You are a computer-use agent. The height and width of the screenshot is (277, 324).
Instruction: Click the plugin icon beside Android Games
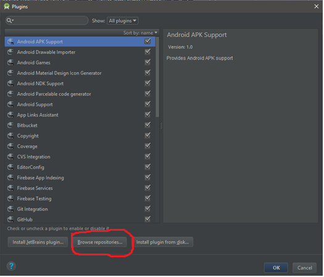(10, 62)
